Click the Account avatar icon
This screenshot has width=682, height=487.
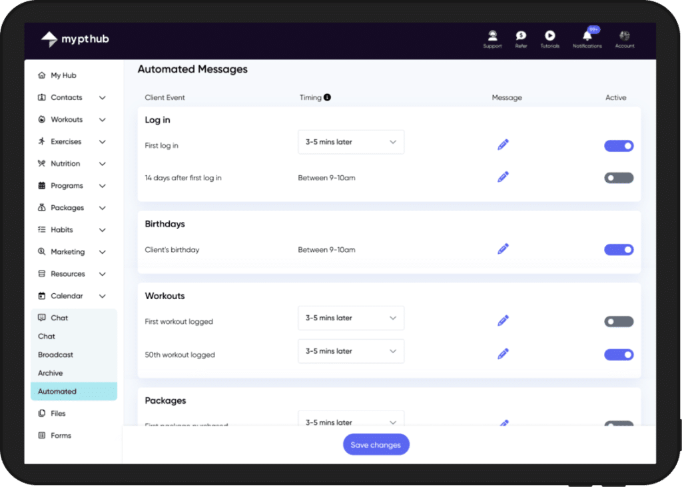[625, 36]
